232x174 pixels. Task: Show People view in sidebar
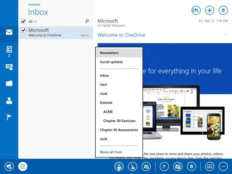[9, 100]
